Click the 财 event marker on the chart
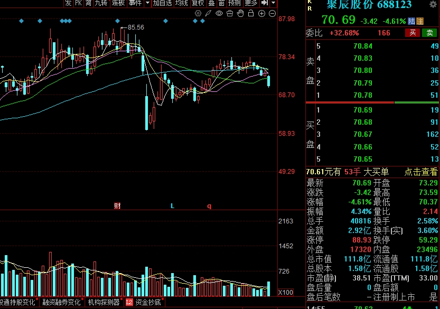The height and width of the screenshot is (309, 440). 117,206
